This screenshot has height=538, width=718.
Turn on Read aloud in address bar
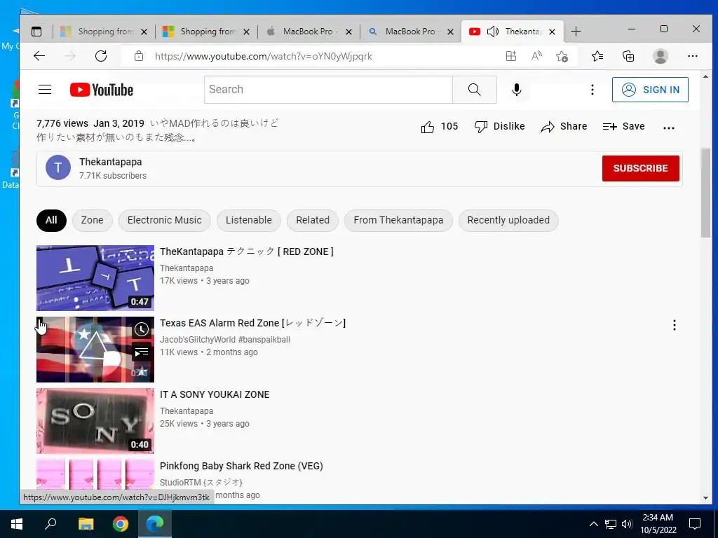[536, 56]
